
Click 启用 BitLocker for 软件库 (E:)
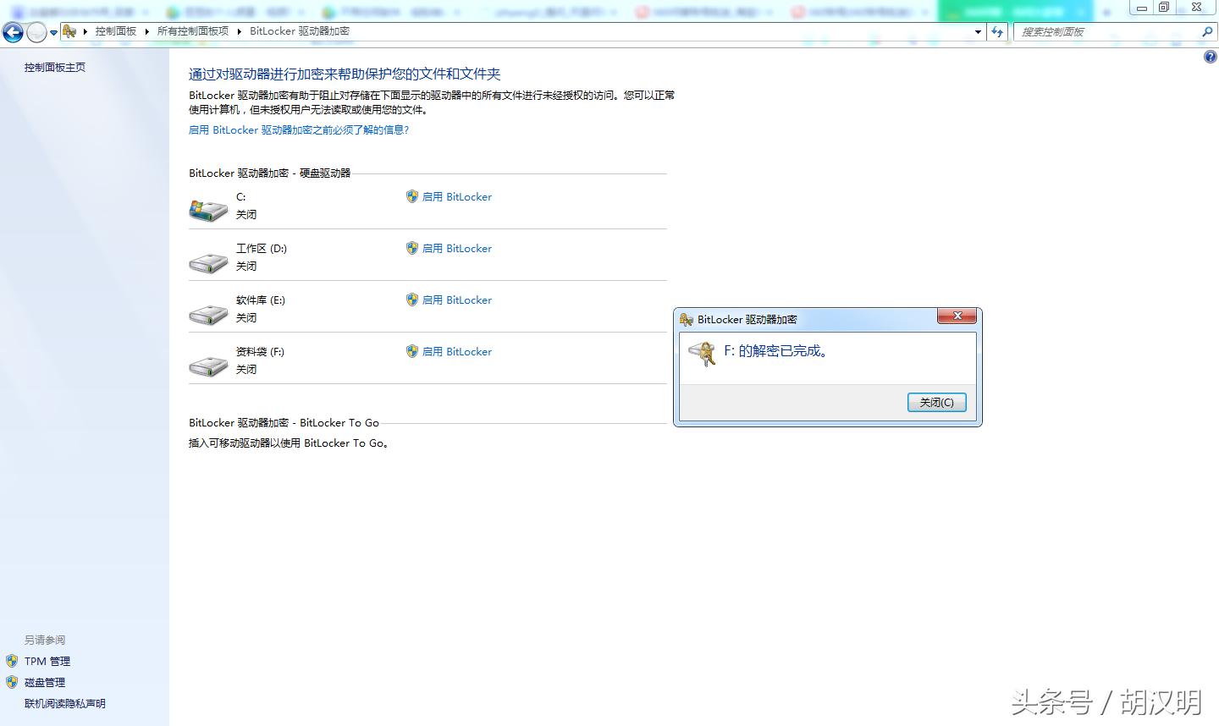coord(456,300)
